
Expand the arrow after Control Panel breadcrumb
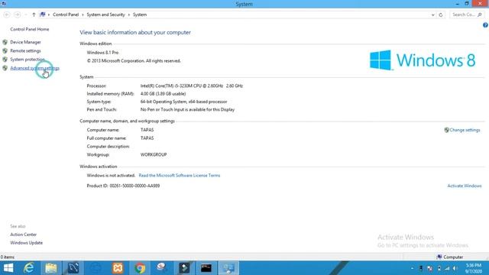point(83,15)
